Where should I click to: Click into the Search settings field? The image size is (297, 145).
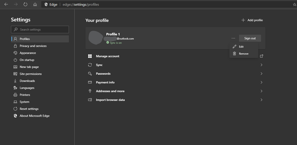[x=40, y=29]
